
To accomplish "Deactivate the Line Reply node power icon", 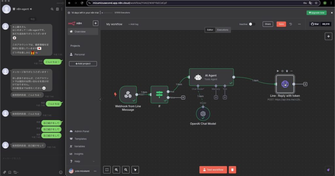I will click(x=282, y=71).
